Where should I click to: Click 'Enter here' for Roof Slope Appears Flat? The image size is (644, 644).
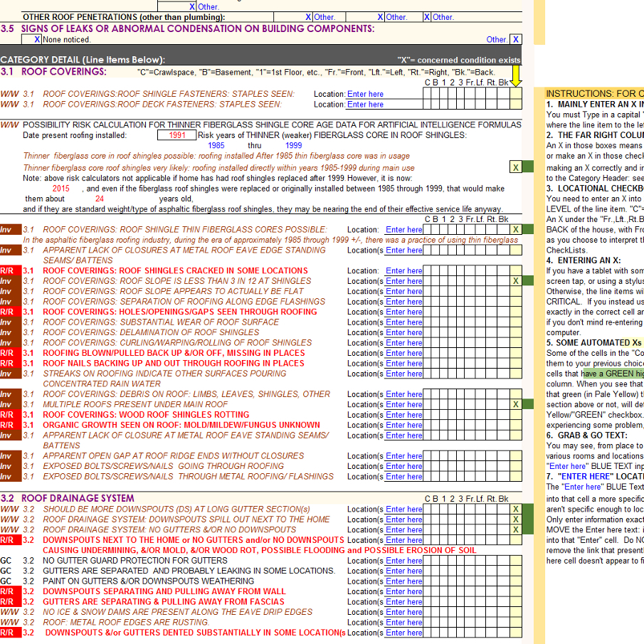[403, 291]
